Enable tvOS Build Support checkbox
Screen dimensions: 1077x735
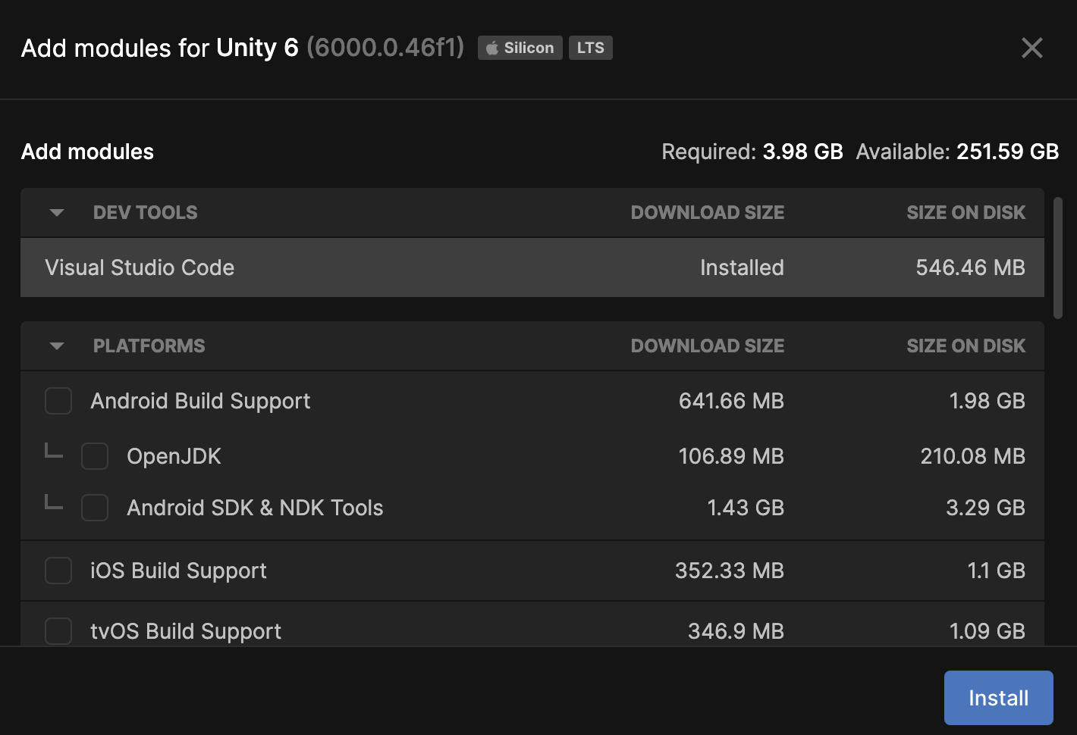[x=58, y=631]
